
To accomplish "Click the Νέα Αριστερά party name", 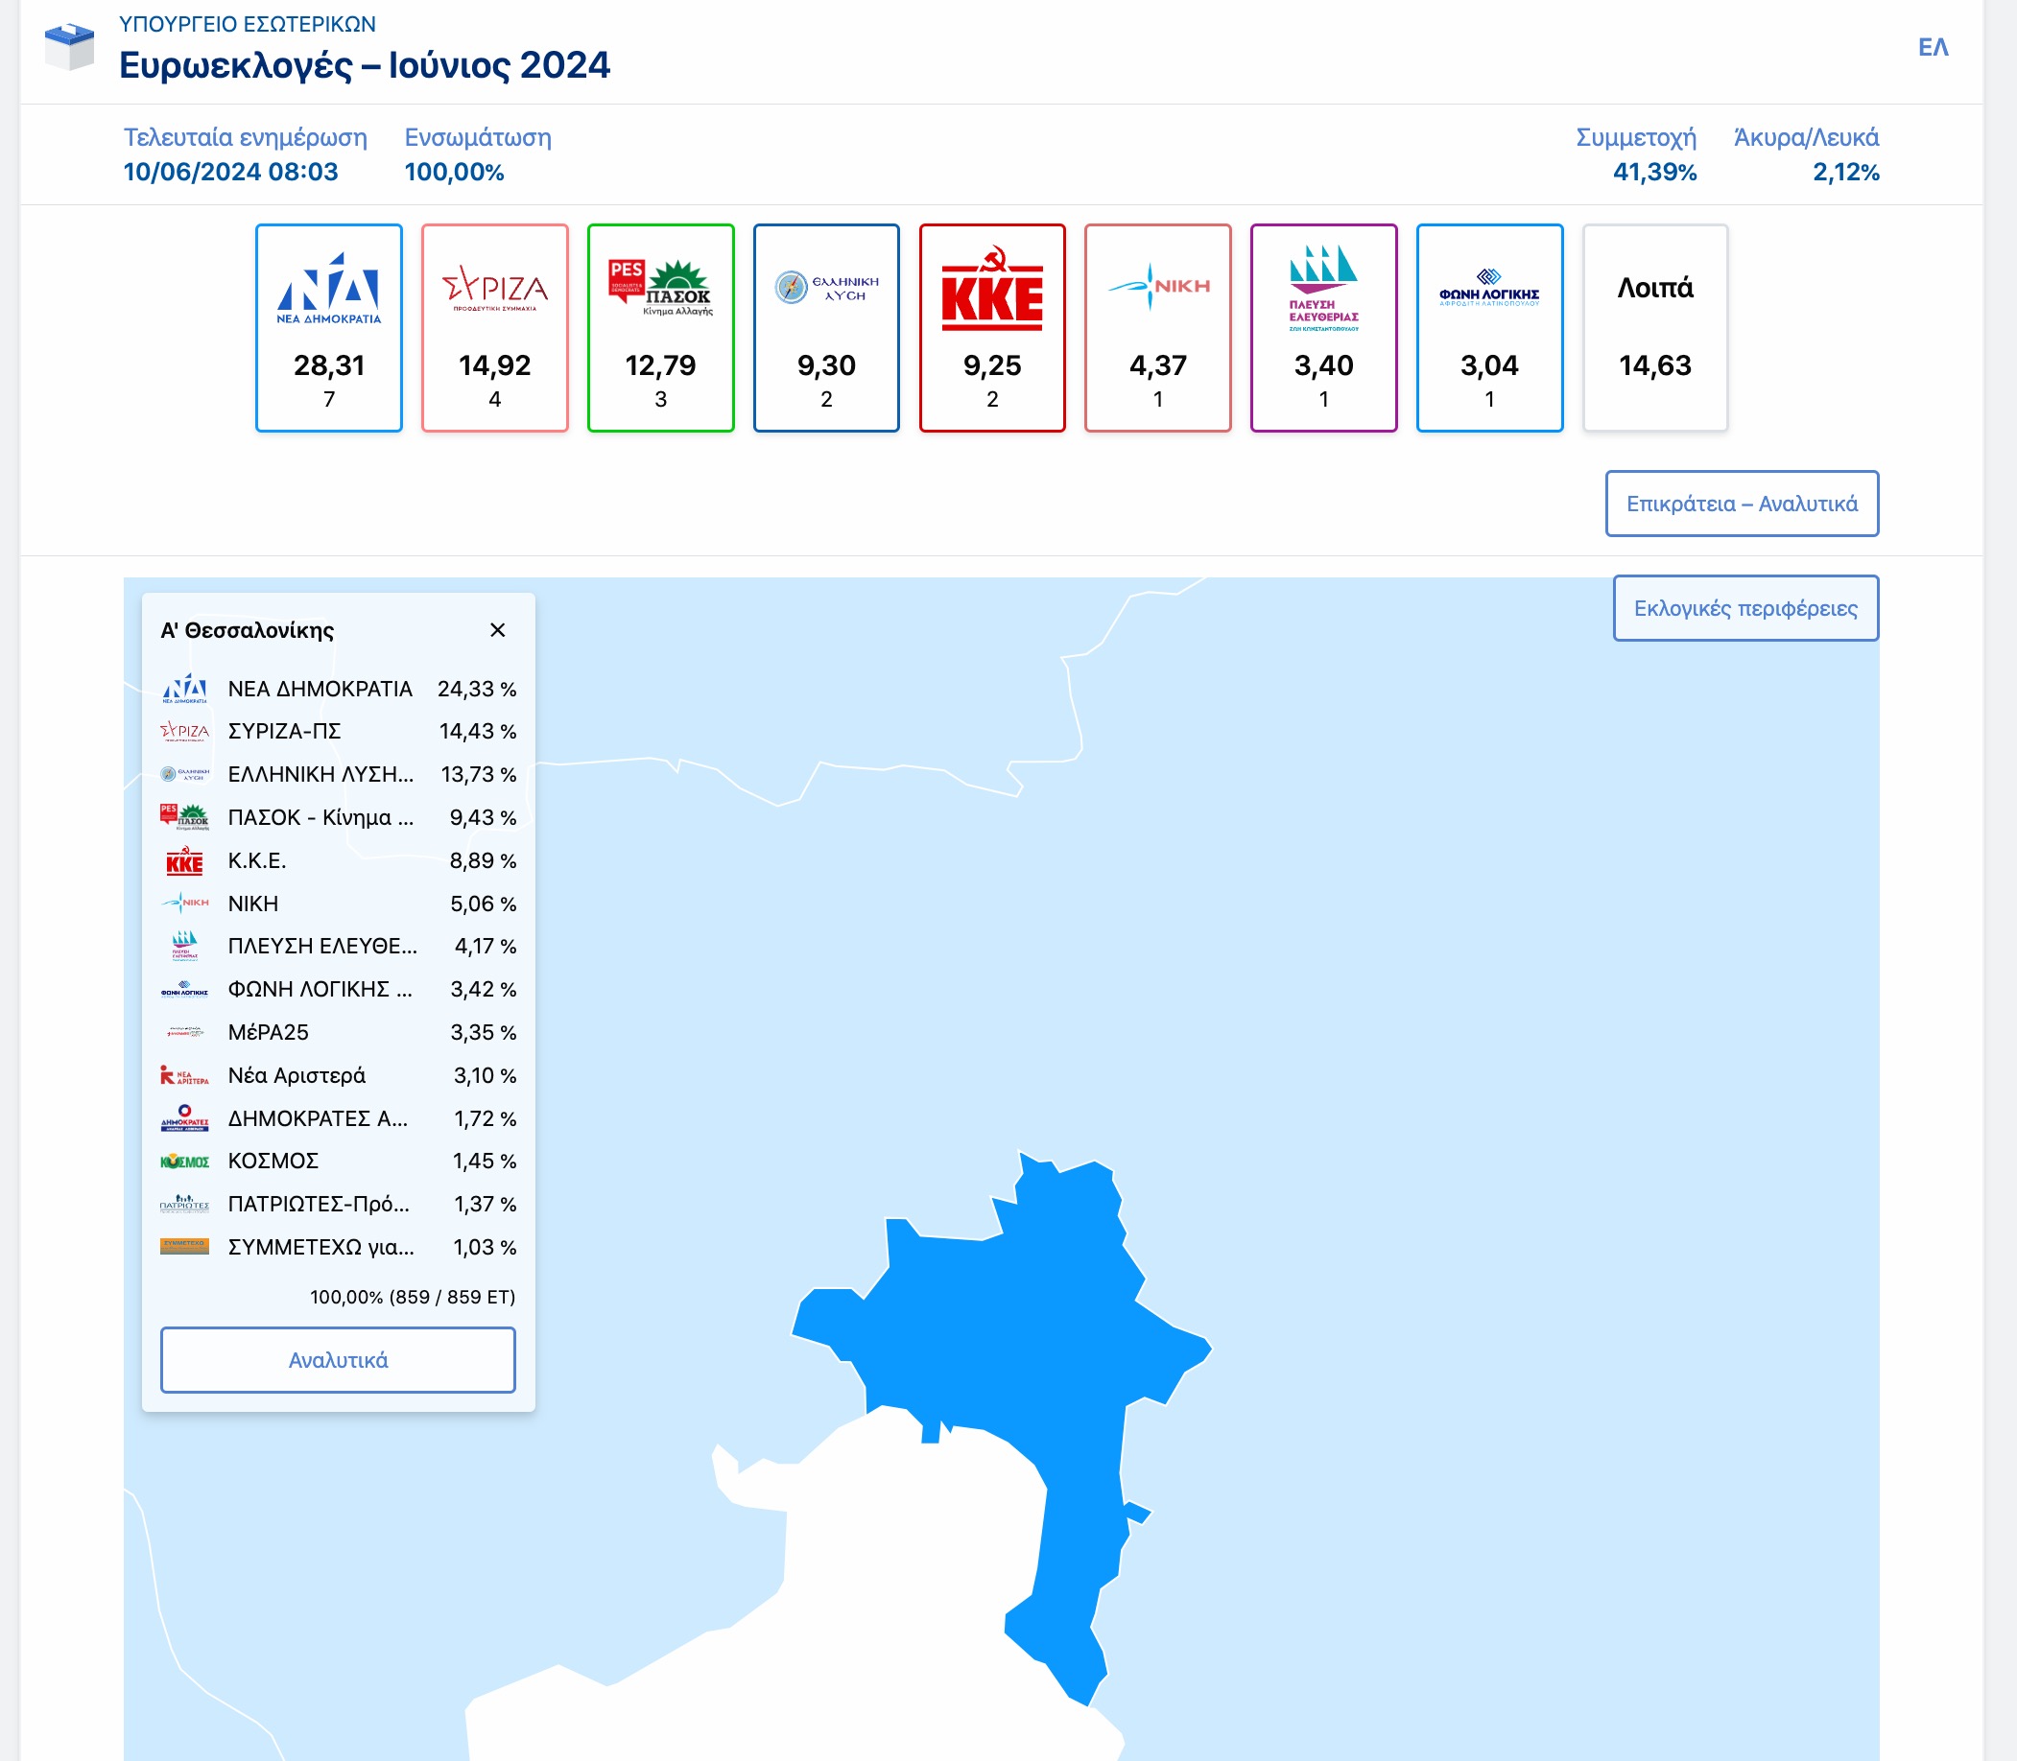I will tap(297, 1075).
